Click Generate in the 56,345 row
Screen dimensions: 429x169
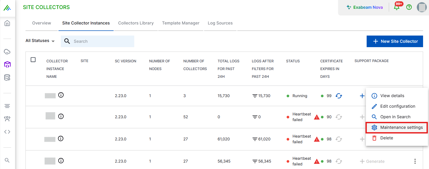click(372, 161)
